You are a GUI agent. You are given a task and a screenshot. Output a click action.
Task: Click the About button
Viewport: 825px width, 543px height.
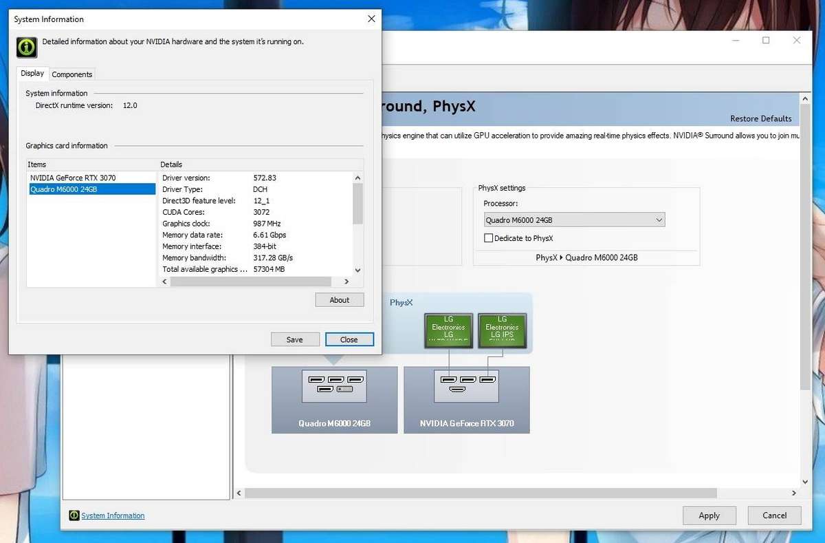click(x=339, y=299)
